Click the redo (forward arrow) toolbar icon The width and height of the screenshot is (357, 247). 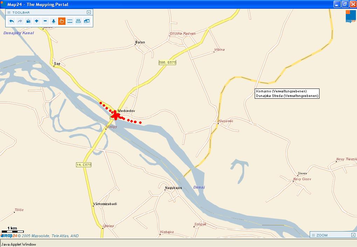point(20,21)
